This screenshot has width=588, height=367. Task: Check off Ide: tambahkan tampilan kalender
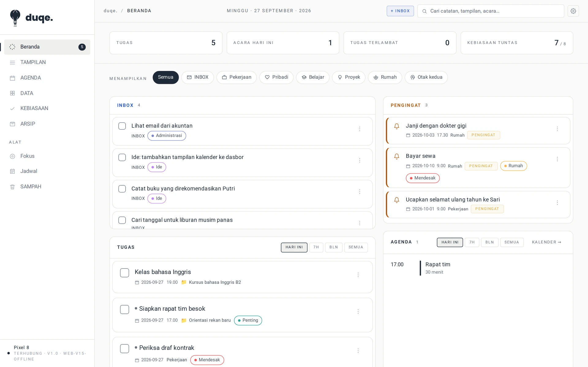click(122, 158)
